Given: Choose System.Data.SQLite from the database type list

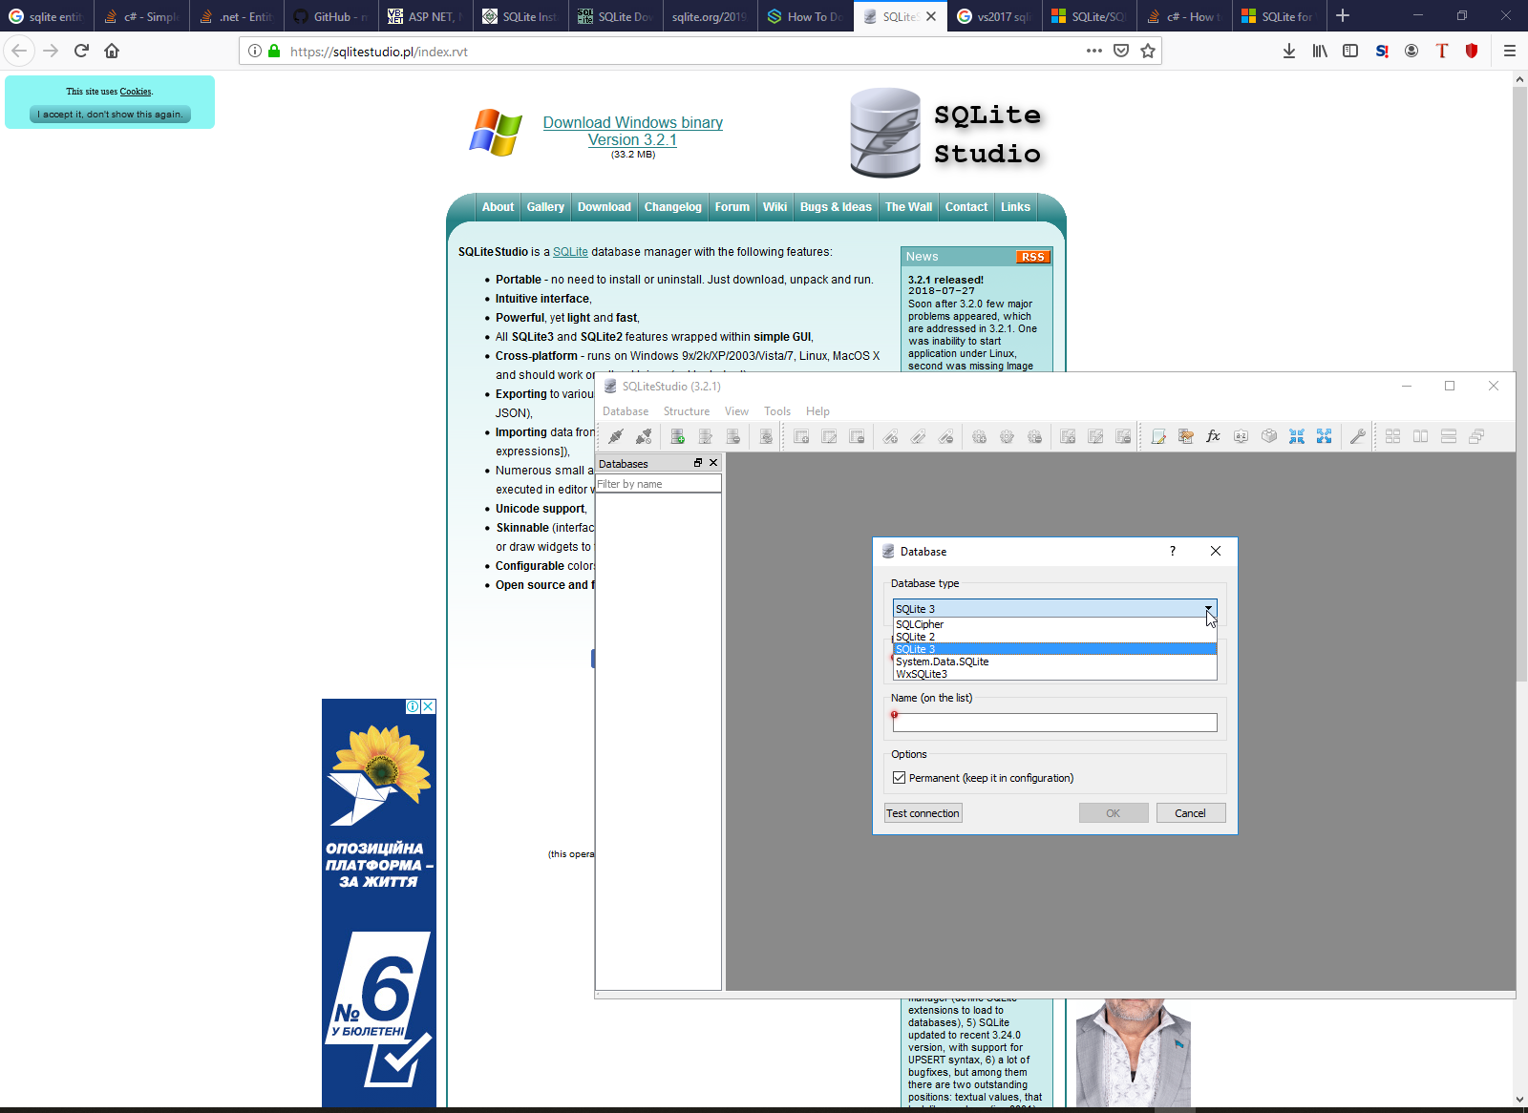Looking at the screenshot, I should coord(1054,661).
